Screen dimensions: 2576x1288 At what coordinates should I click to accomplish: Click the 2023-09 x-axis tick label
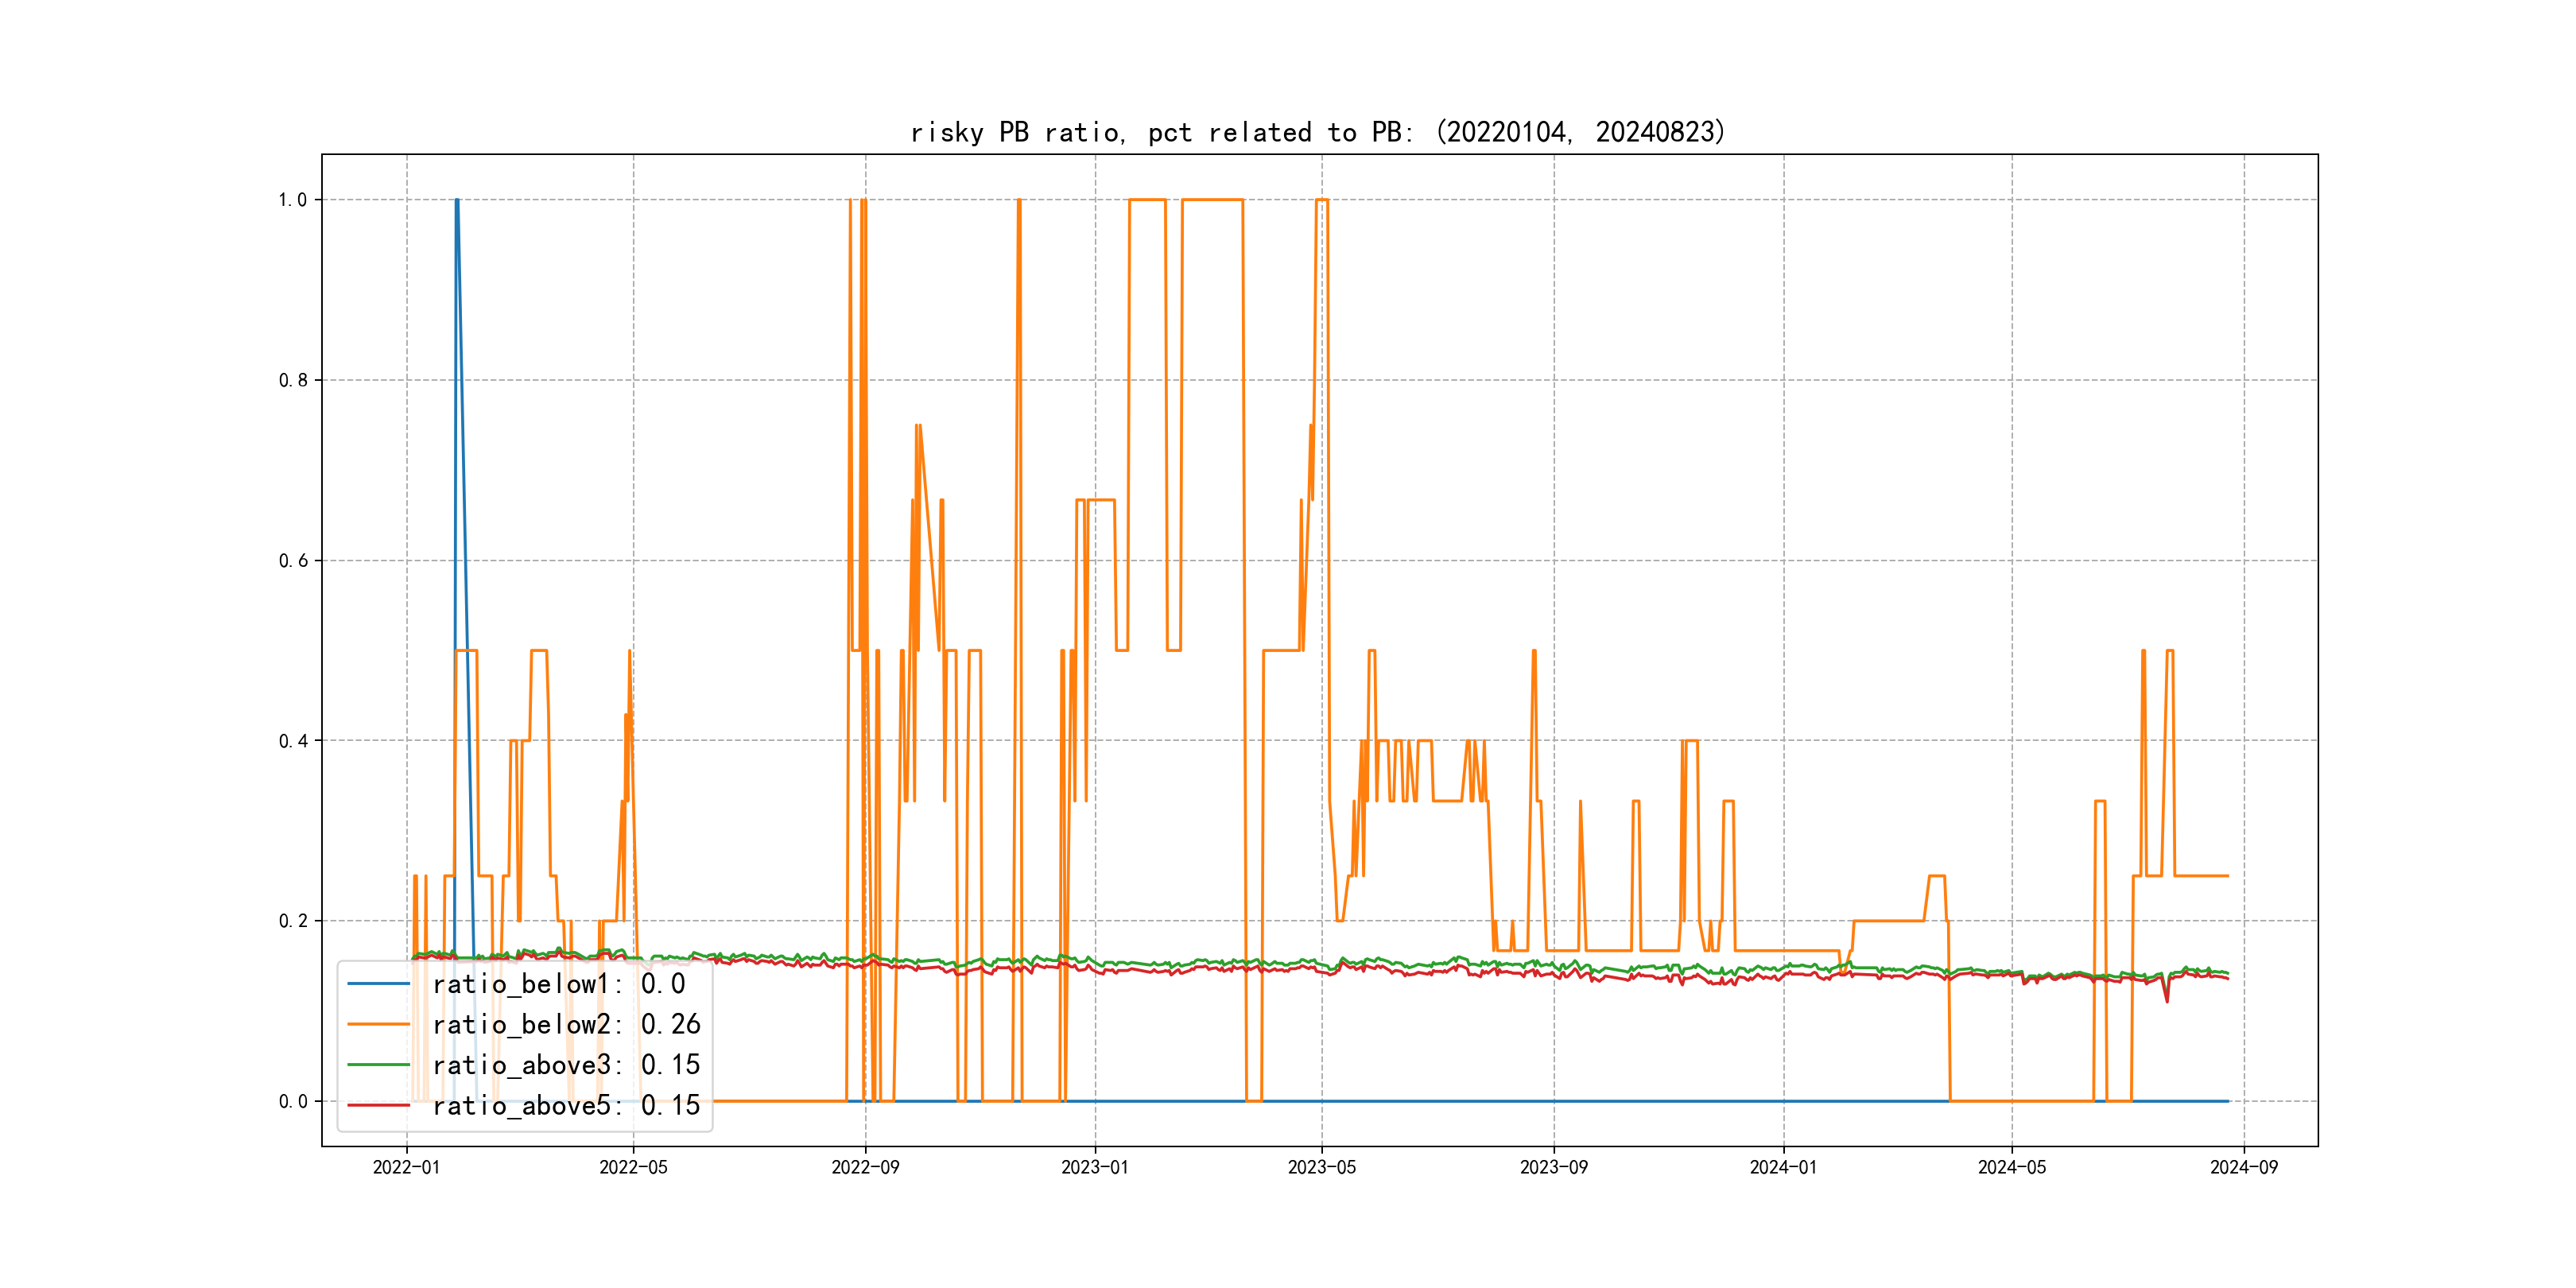pos(1553,1167)
